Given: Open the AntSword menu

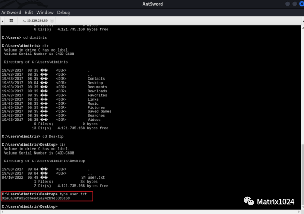Looking at the screenshot, I should coord(11,13).
